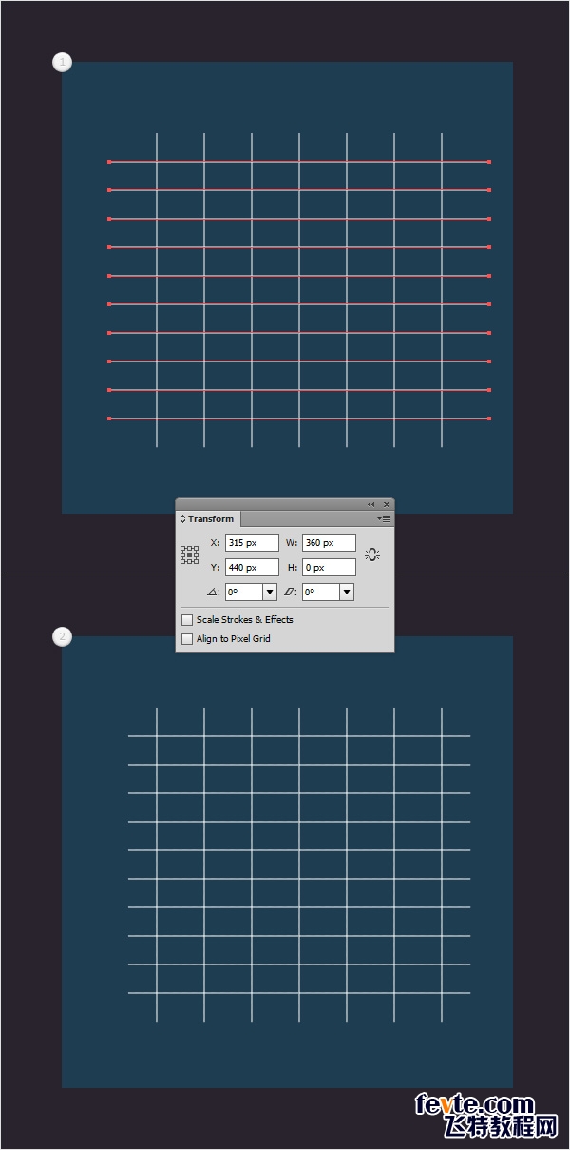This screenshot has width=570, height=1150.
Task: Click the shear angle value field
Action: 321,592
